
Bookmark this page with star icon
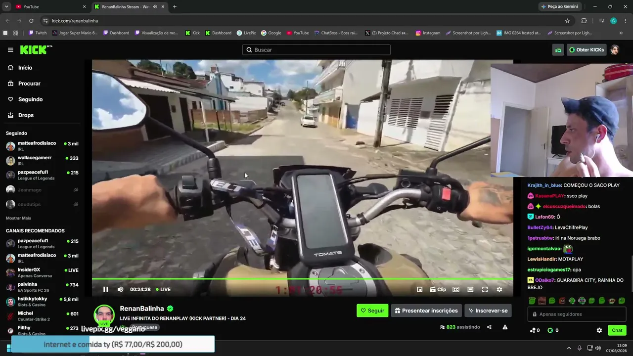point(567,21)
